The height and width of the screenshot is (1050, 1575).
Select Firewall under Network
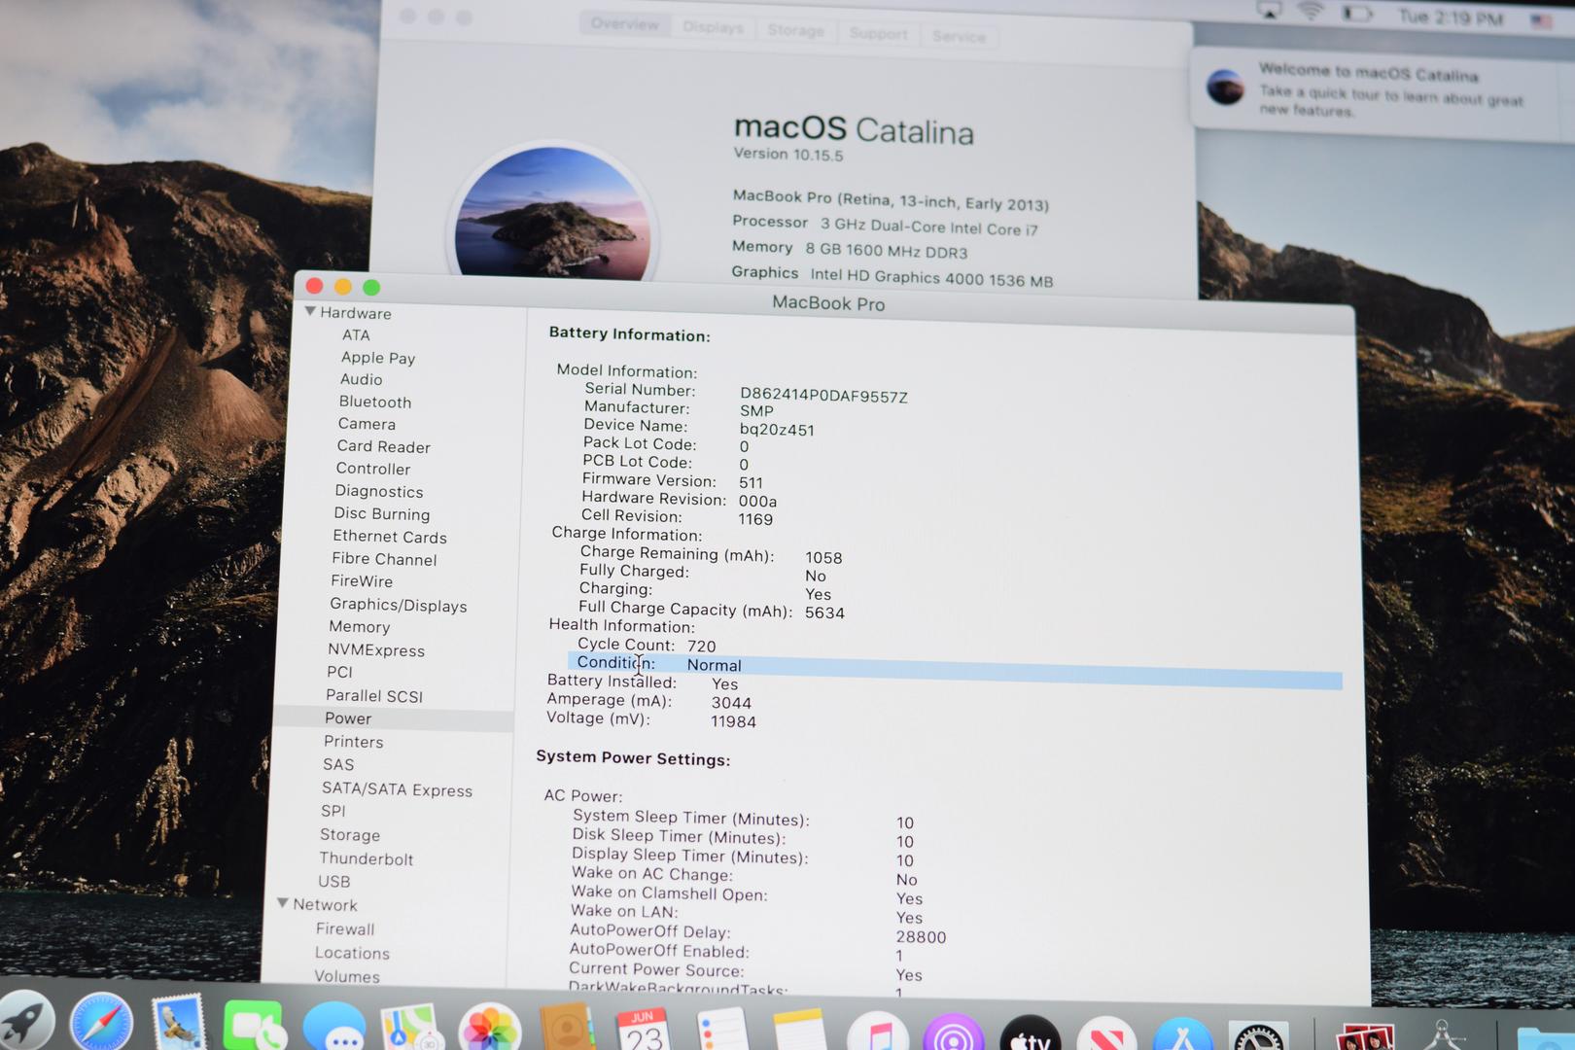click(345, 929)
